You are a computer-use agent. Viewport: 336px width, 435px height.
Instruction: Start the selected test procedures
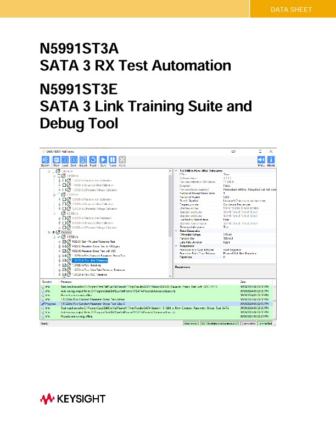coord(103,160)
